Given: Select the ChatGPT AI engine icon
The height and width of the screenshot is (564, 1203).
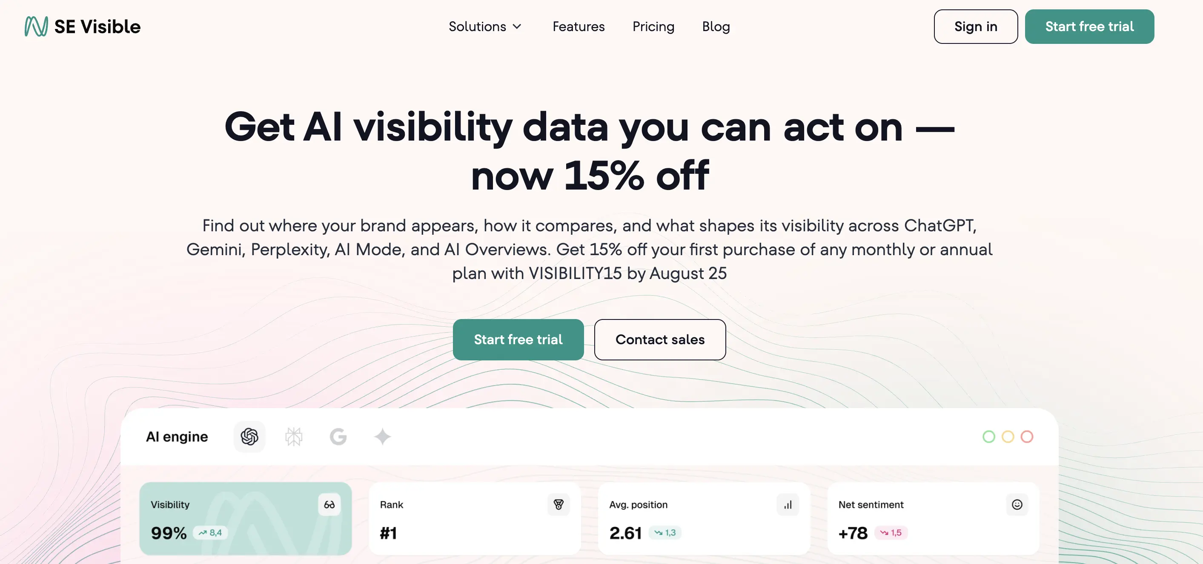Looking at the screenshot, I should click(249, 437).
